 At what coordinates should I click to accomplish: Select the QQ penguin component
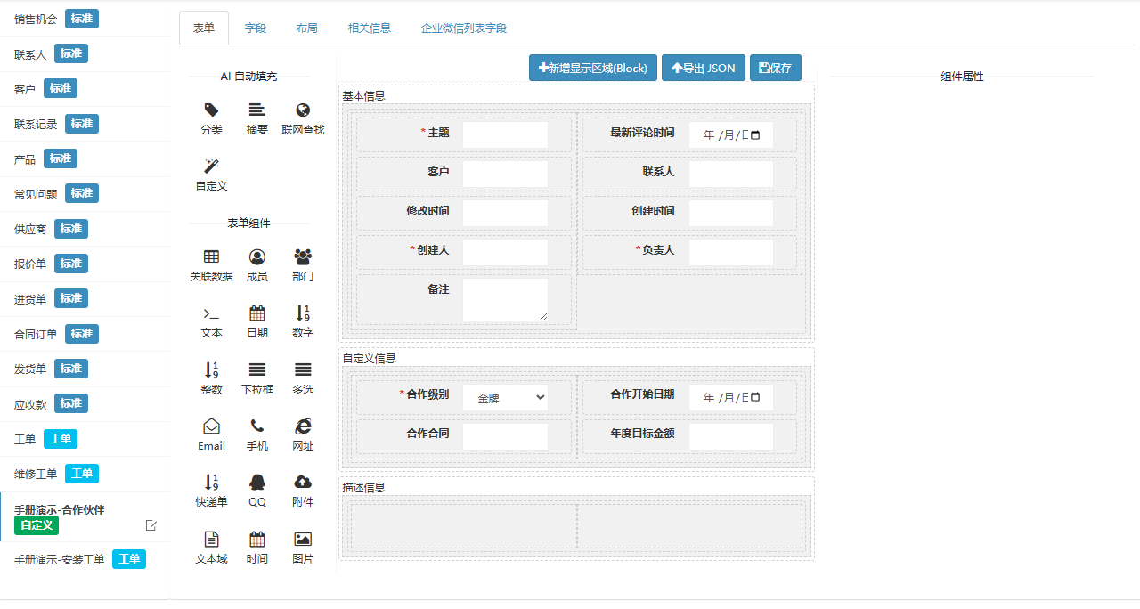coord(256,491)
